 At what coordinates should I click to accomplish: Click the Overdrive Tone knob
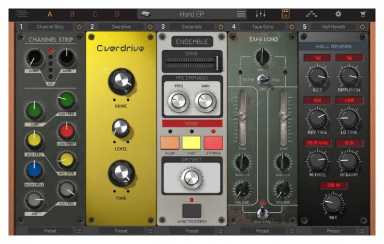[x=121, y=174]
